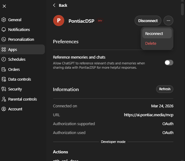Click the Apps grid icon

(x=4, y=49)
